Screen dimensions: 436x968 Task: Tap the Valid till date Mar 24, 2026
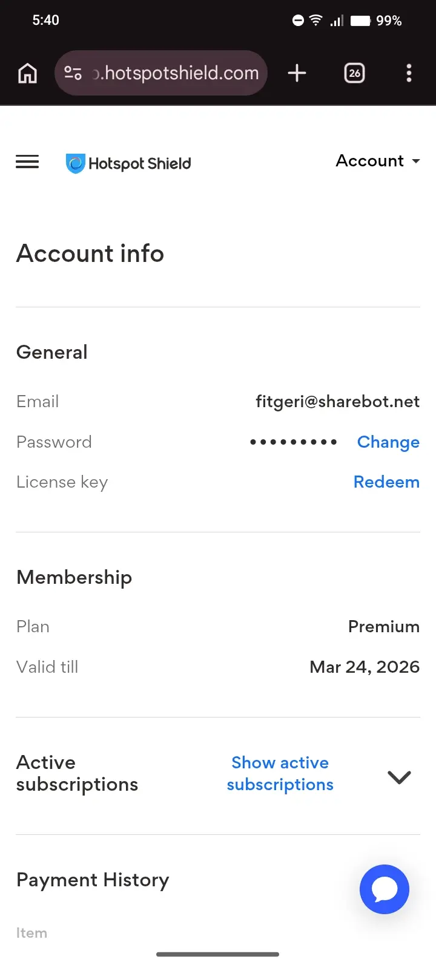[365, 667]
